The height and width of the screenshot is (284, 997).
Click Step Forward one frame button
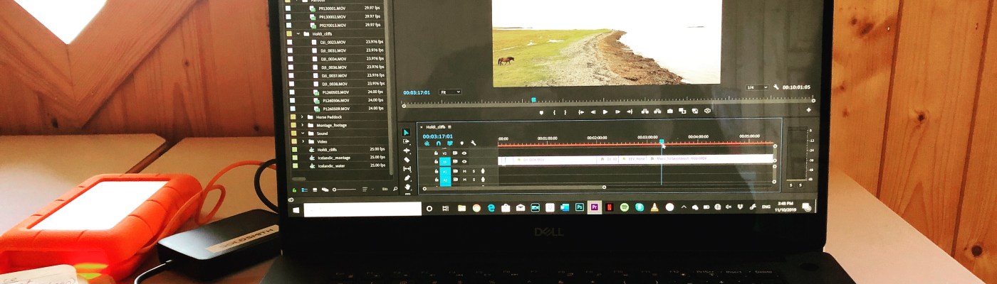click(x=618, y=111)
